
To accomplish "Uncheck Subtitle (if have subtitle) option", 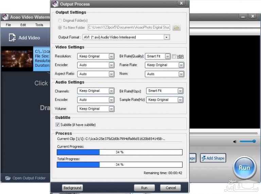I will (x=57, y=125).
